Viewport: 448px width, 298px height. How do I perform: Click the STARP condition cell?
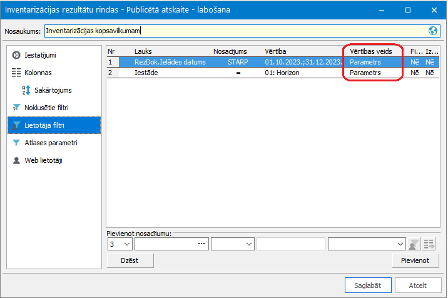[x=238, y=62]
